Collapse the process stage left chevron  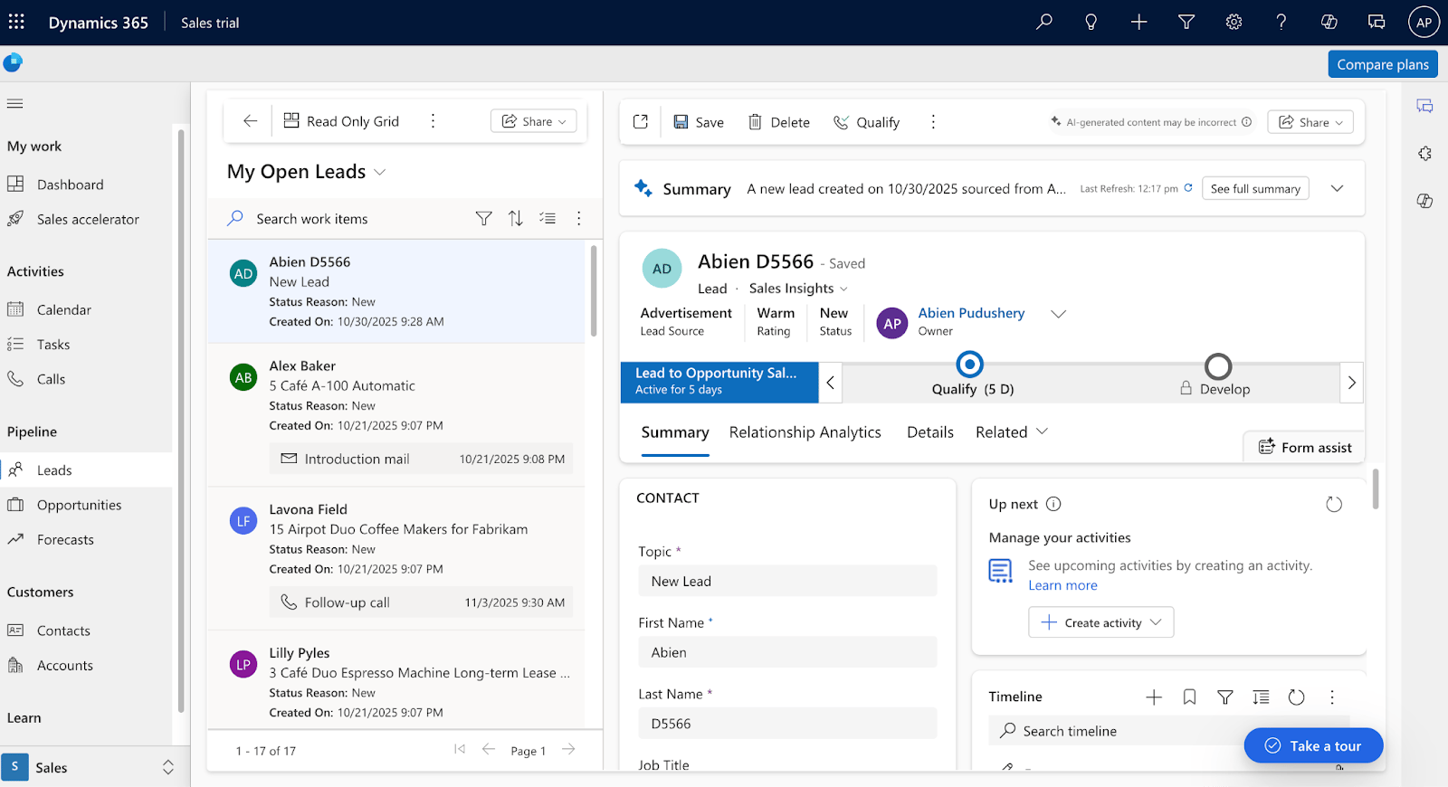coord(831,382)
